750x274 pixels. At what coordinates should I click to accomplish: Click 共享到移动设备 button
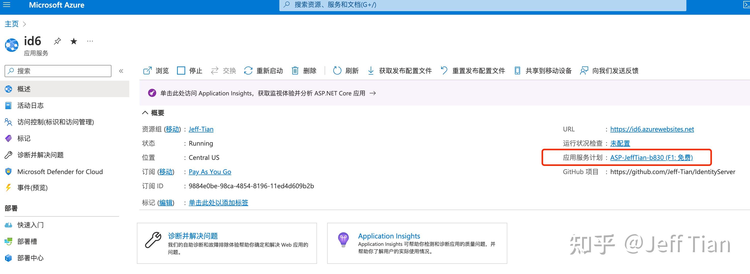tap(543, 71)
